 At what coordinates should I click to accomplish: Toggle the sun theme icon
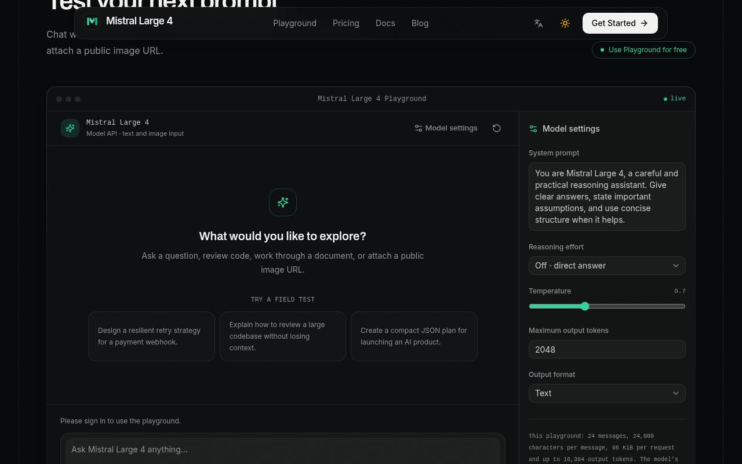tap(565, 23)
